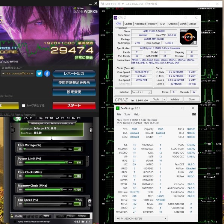The width and height of the screenshot is (224, 224).
Task: Click the Afterburner profile Save button
Action: pyautogui.click(x=46, y=216)
